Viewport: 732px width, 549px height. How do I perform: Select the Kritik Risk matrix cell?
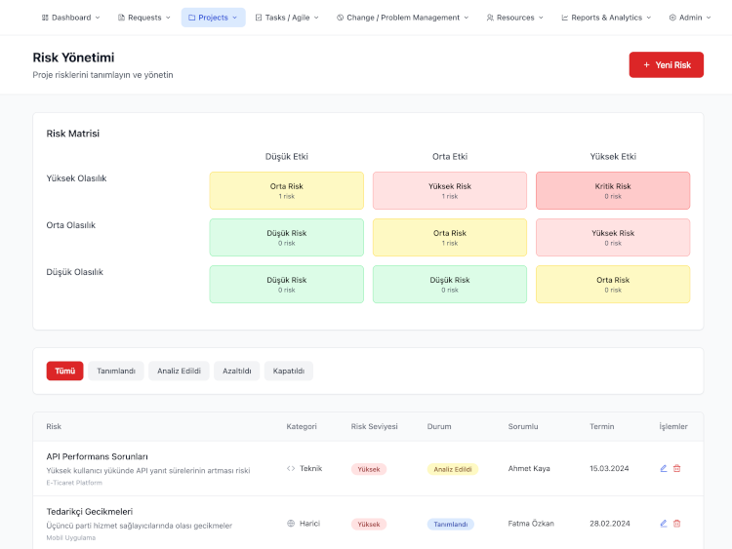[x=613, y=190]
